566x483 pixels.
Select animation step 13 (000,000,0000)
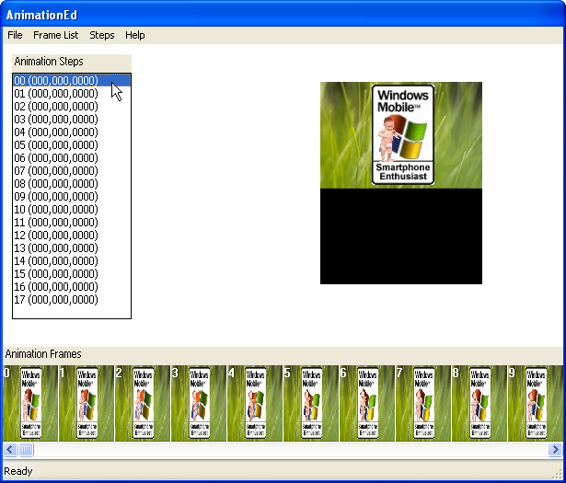72,247
